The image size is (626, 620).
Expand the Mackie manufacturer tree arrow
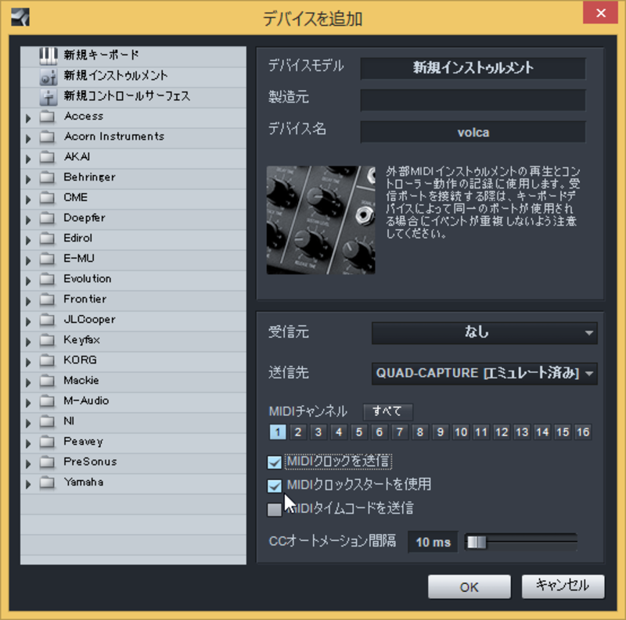28,383
